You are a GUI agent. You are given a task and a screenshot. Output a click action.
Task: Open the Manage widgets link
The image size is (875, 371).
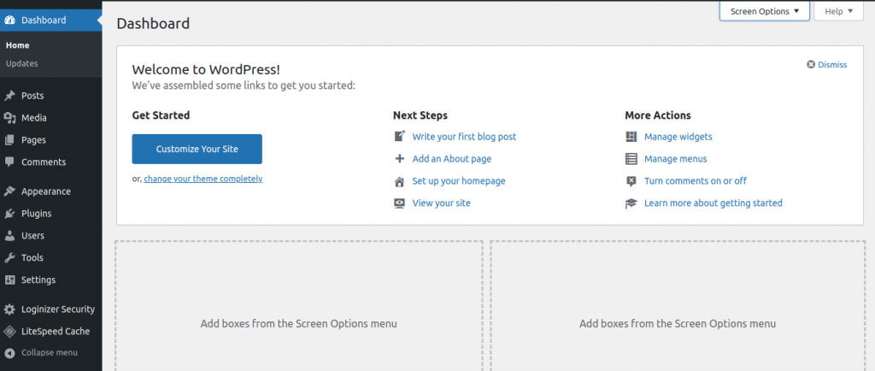[678, 137]
